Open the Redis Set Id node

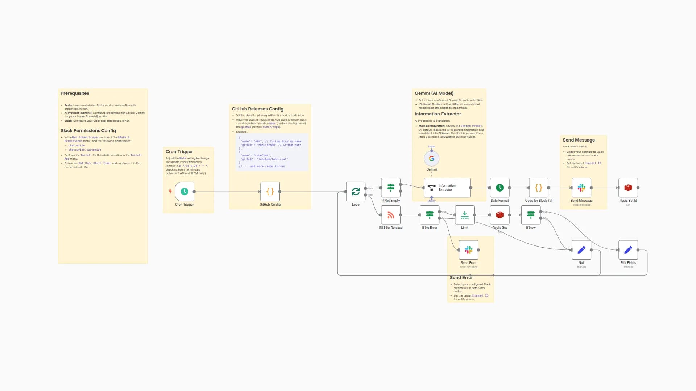(x=628, y=188)
